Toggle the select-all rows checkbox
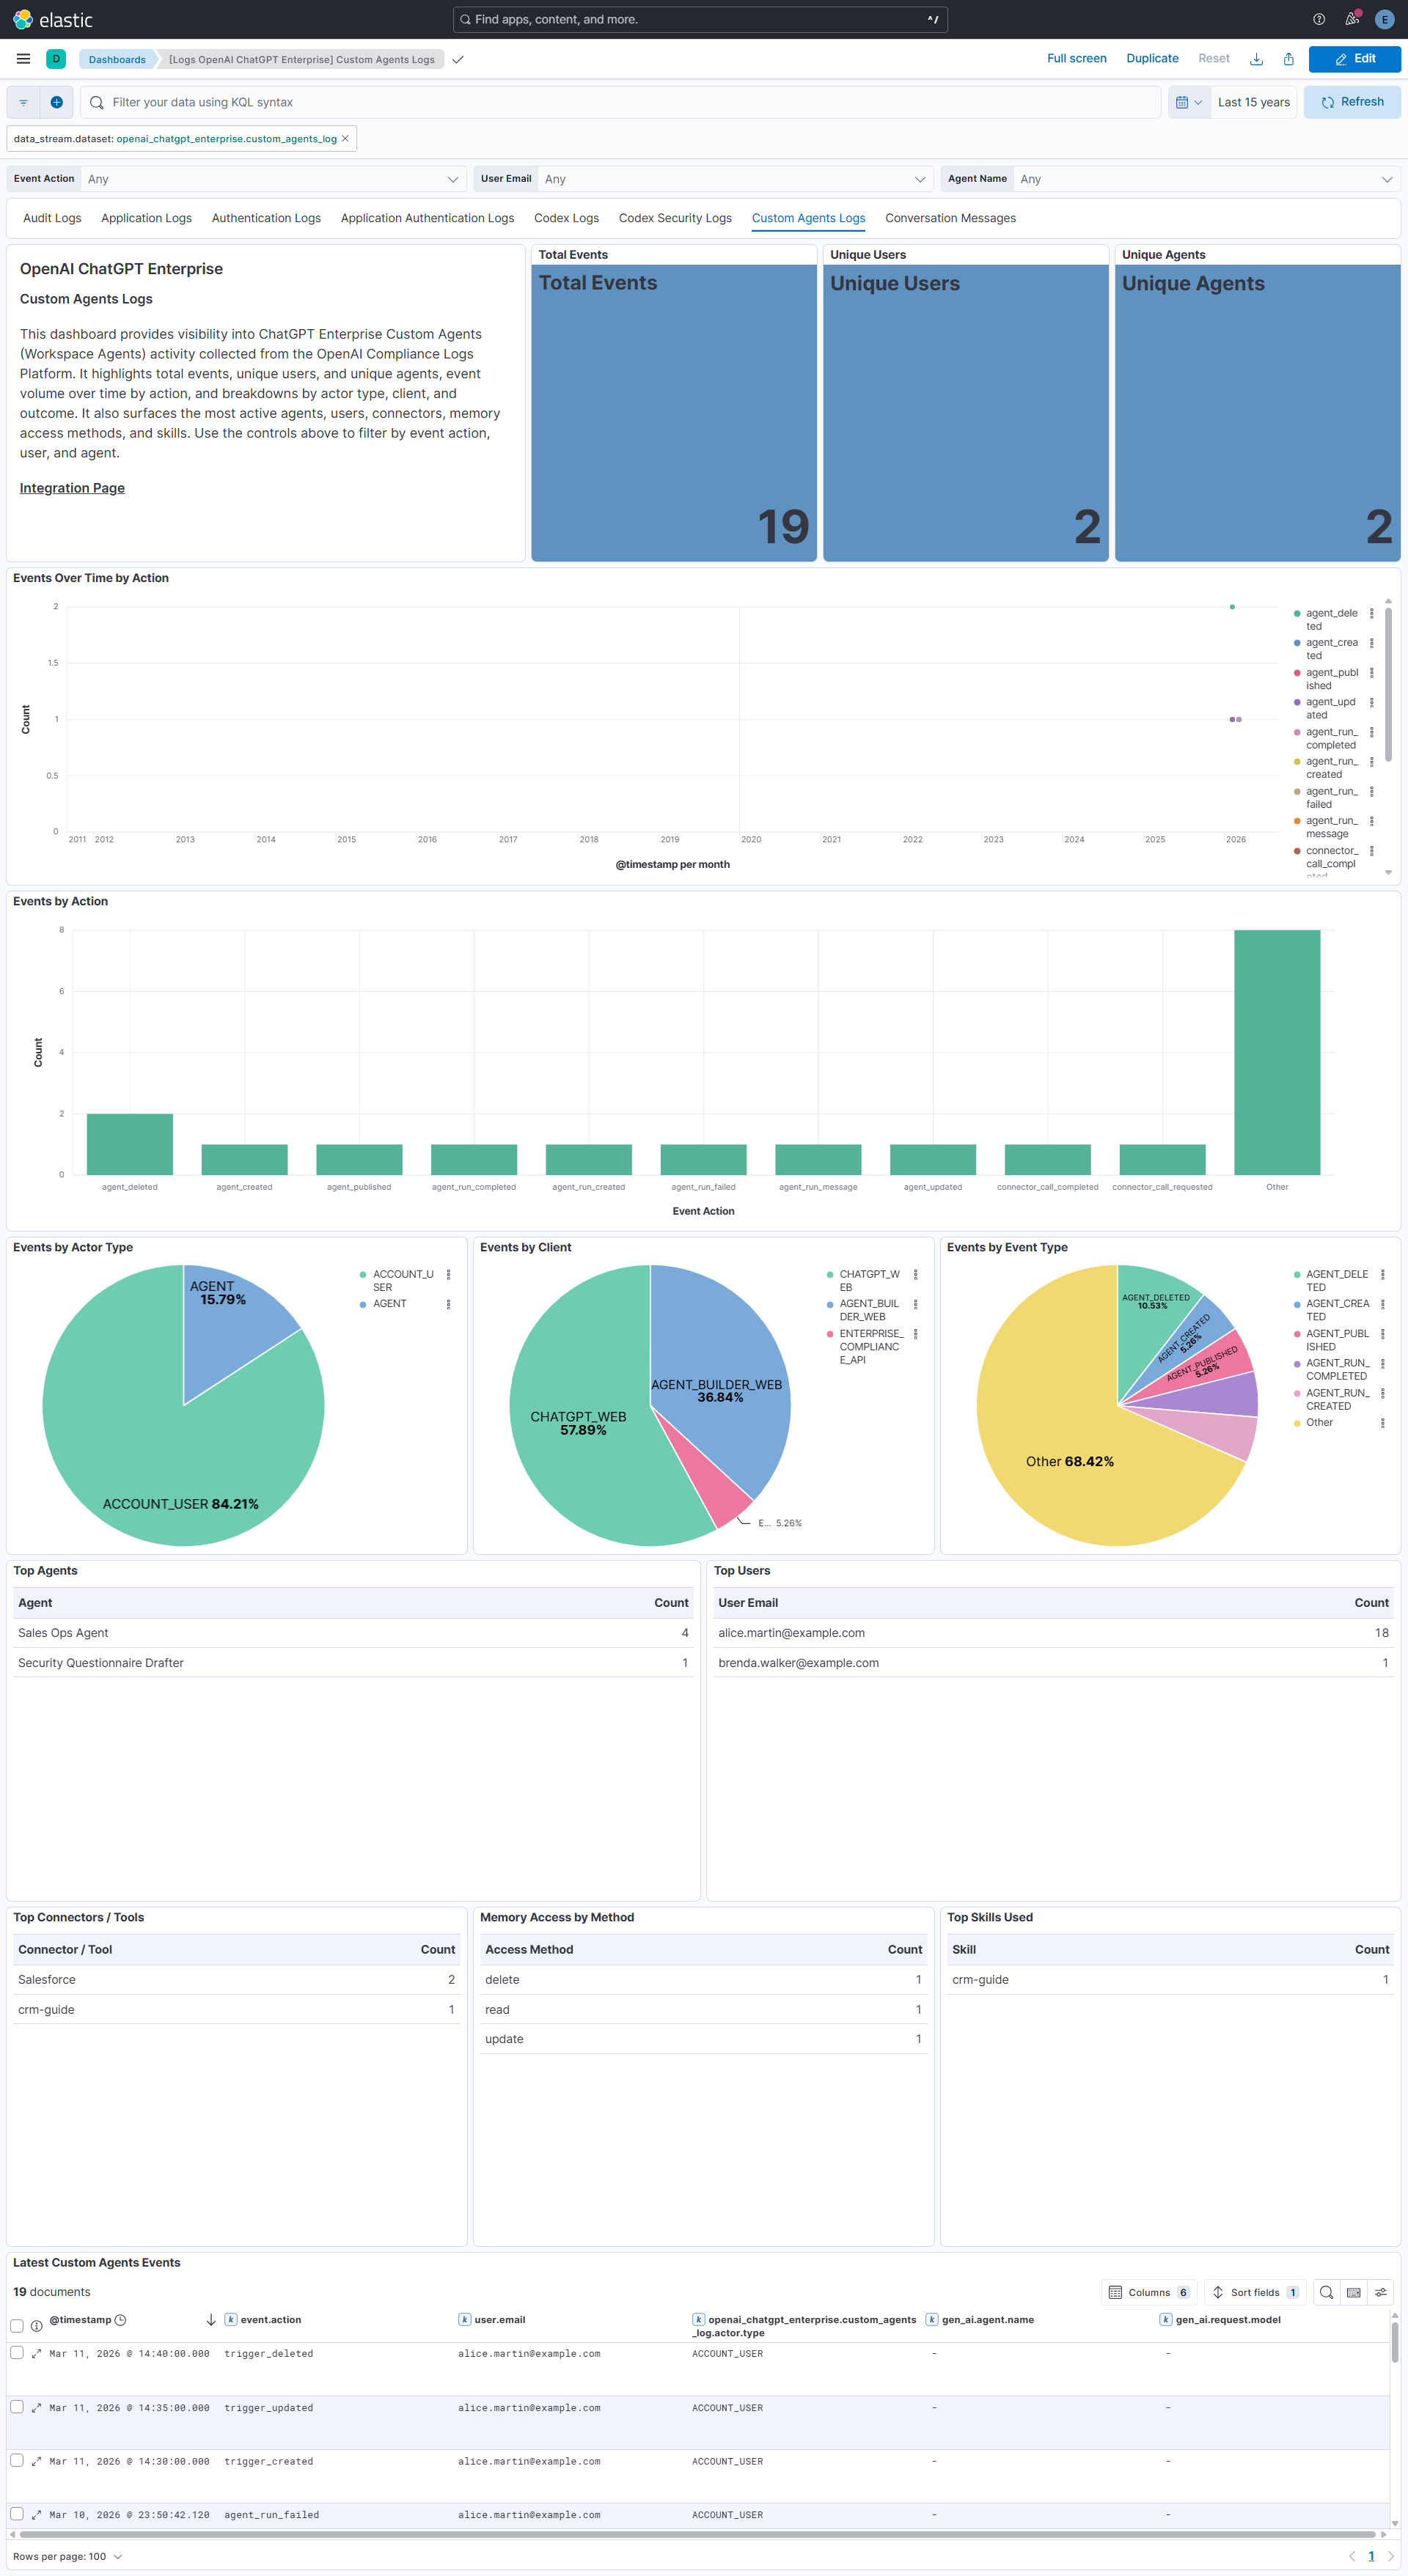This screenshot has height=2576, width=1408. [16, 2326]
